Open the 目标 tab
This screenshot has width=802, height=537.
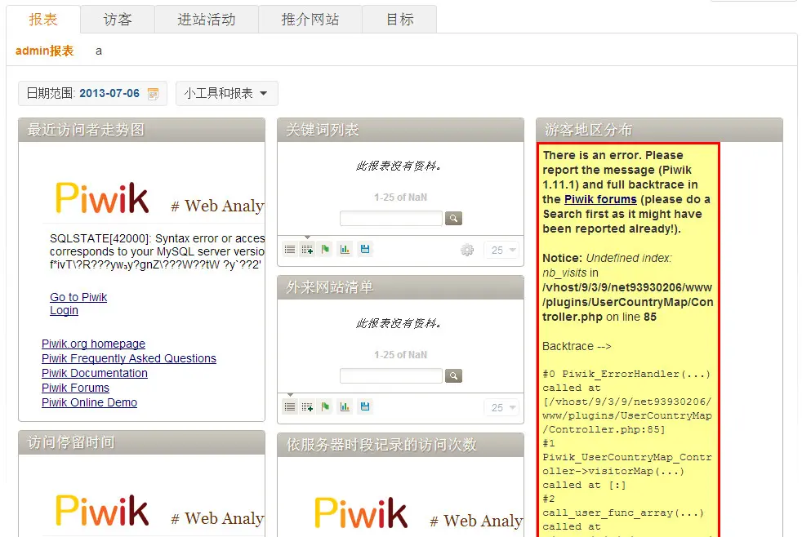pyautogui.click(x=399, y=20)
